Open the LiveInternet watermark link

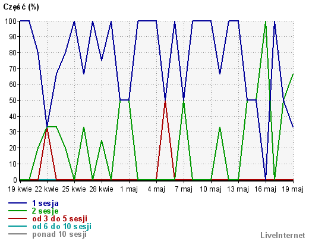pyautogui.click(x=283, y=235)
